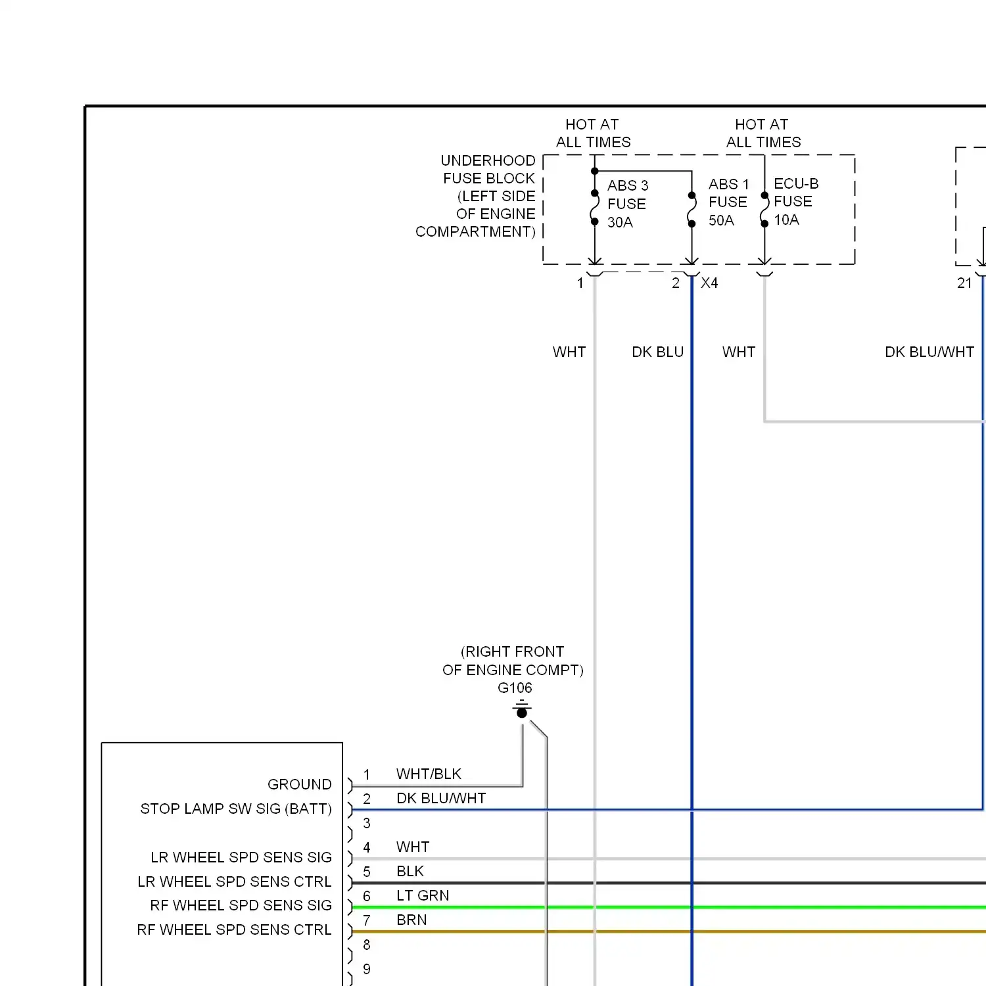Click HOT AT ALL TIMES above ABS 3
Screen dimensions: 986x986
(593, 133)
